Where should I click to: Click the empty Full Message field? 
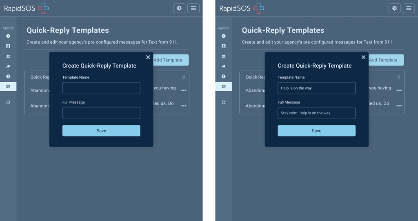[101, 113]
